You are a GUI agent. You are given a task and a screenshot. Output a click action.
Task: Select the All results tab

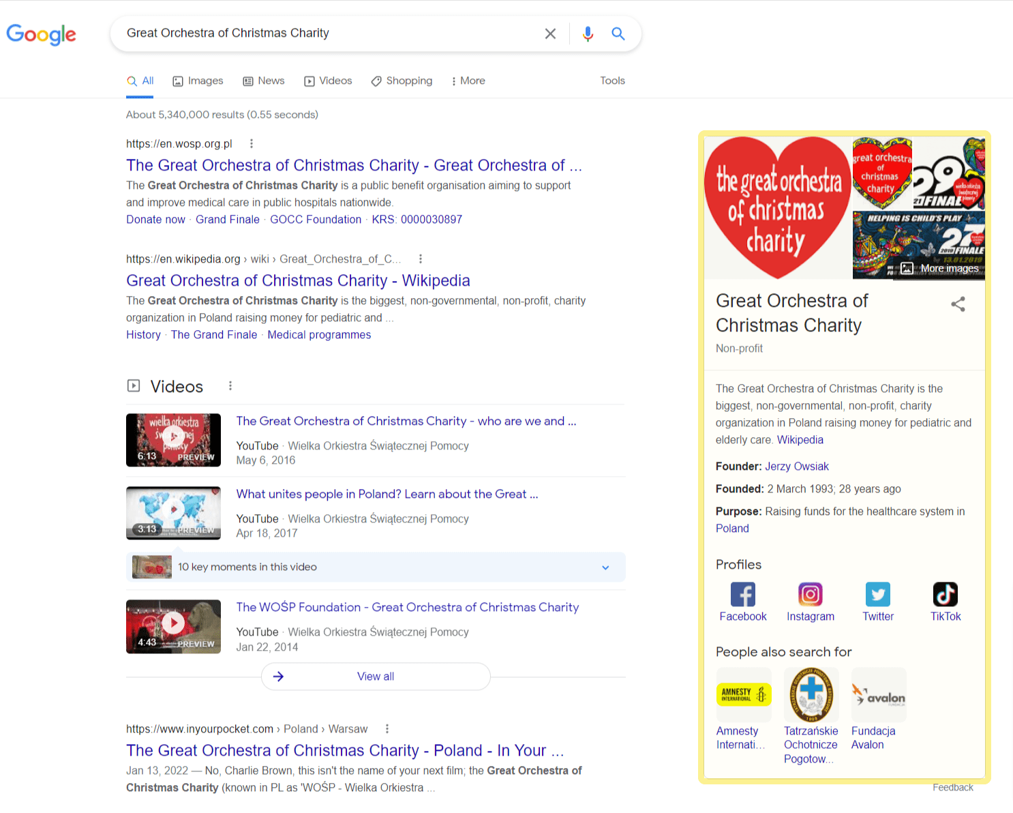140,80
